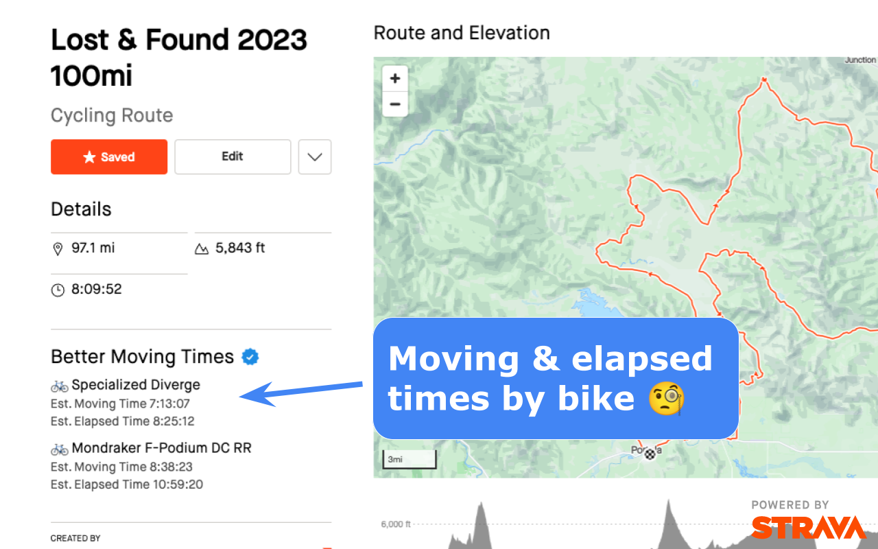Click the Strava logo
The width and height of the screenshot is (878, 549).
[808, 527]
